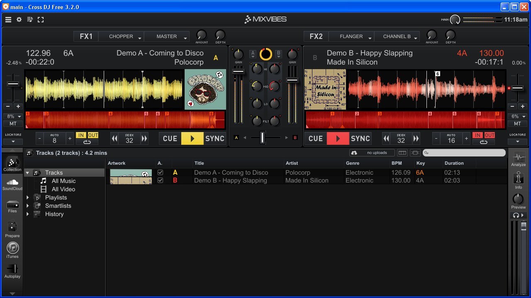Click SYNC on deck B
Image resolution: width=531 pixels, height=298 pixels.
(x=360, y=139)
